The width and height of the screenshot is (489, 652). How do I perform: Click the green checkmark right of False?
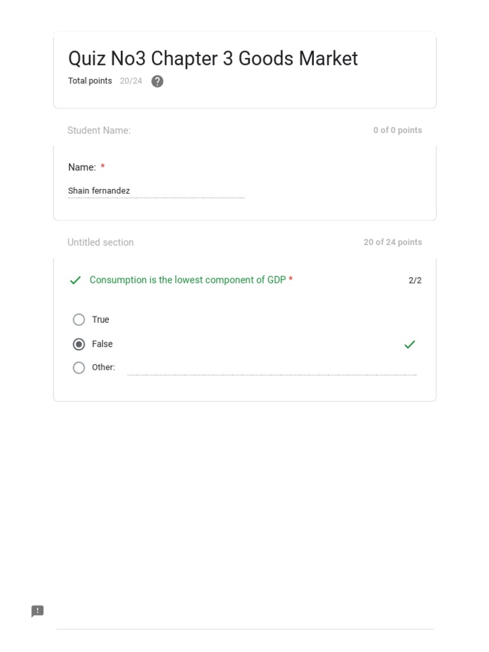409,344
